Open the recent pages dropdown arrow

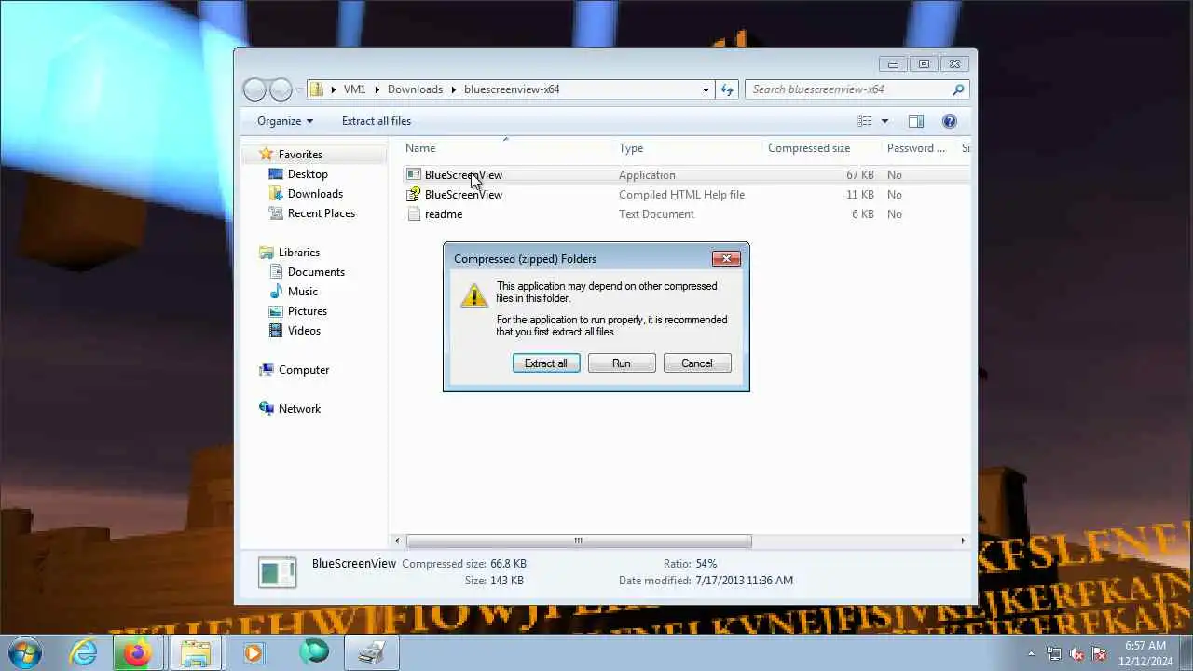pos(299,89)
